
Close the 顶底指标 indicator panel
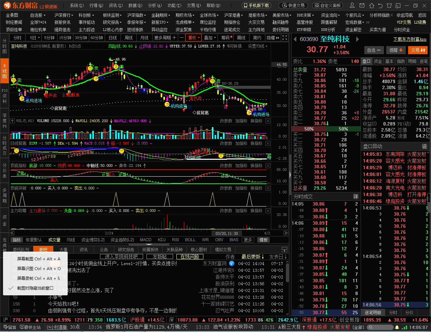[x=268, y=165]
